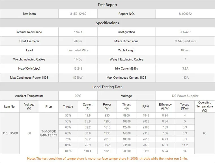Click the thrust value '14600'
This screenshot has width=215, height=163.
tap(126, 133)
